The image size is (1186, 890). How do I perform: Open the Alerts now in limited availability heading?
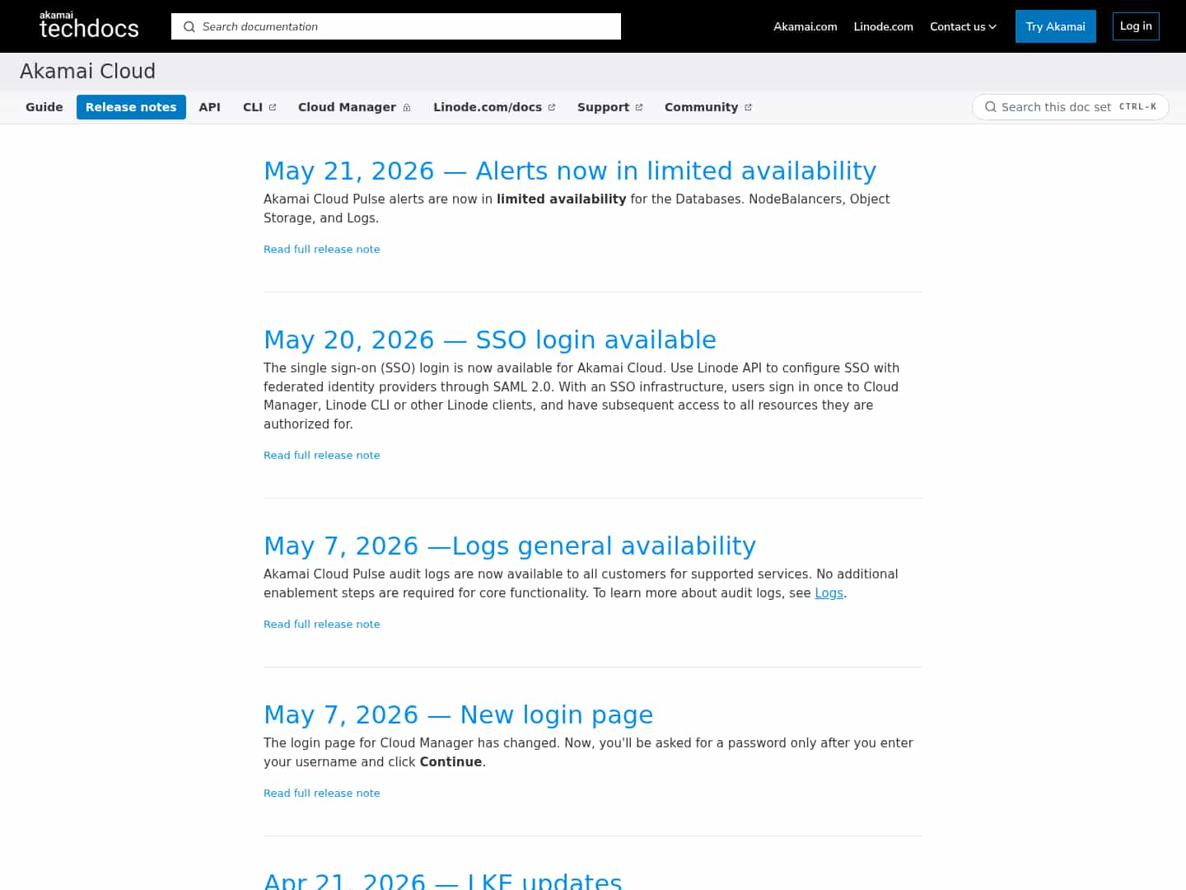(570, 171)
